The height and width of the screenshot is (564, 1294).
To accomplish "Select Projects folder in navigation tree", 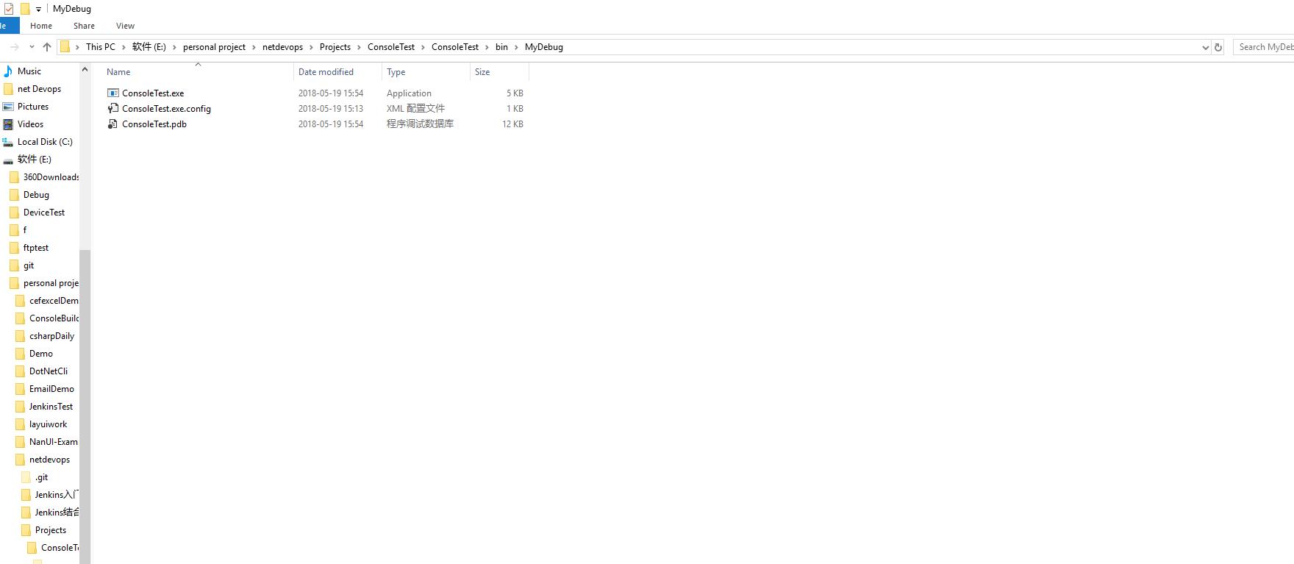I will 51,530.
